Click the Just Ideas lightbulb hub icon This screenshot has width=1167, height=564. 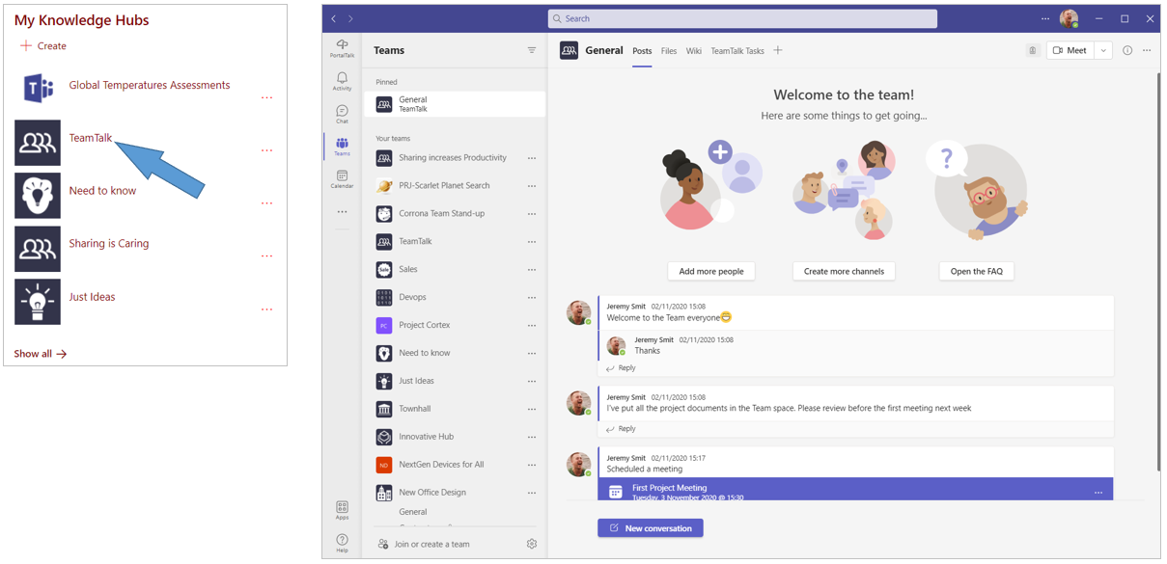[38, 302]
